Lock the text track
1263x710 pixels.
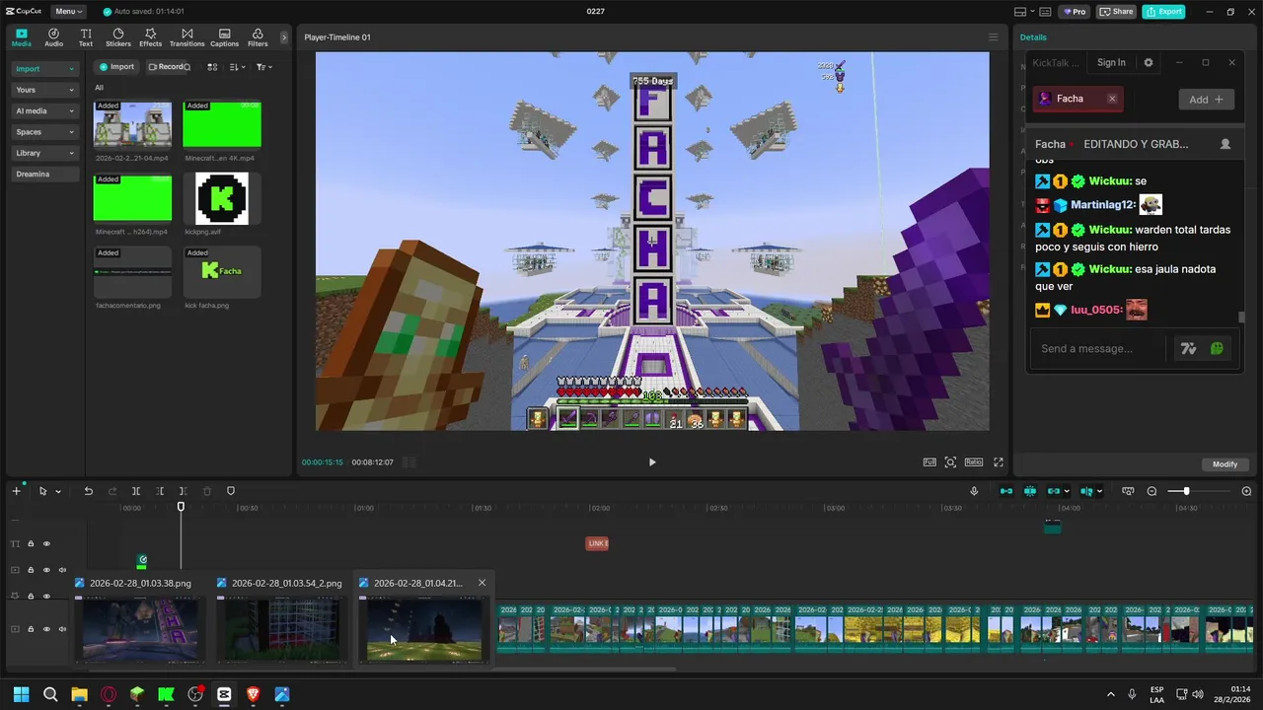tap(31, 543)
